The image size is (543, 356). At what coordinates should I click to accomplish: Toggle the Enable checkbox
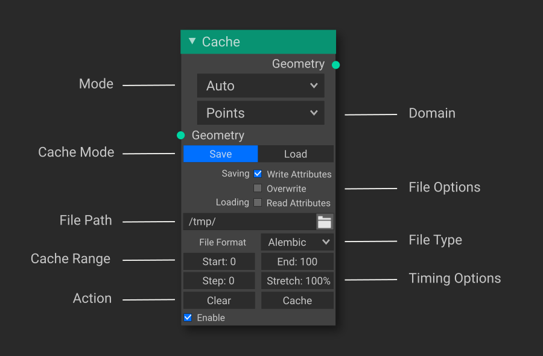pyautogui.click(x=188, y=317)
